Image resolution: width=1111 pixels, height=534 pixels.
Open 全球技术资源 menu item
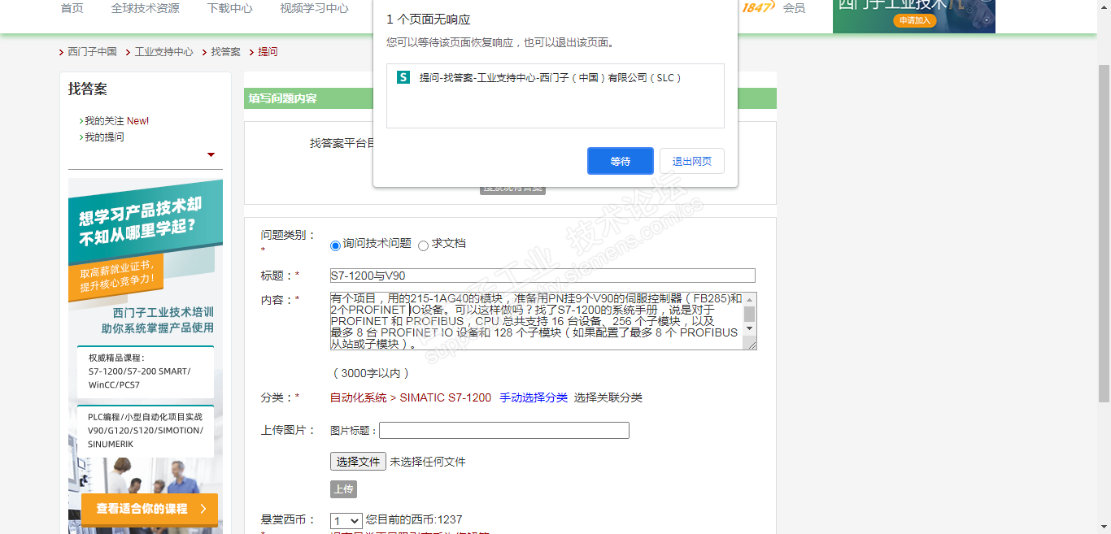[x=146, y=8]
